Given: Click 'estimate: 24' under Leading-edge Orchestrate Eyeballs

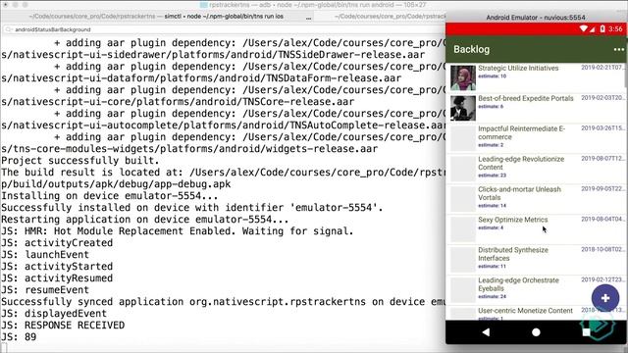Looking at the screenshot, I should point(492,296).
